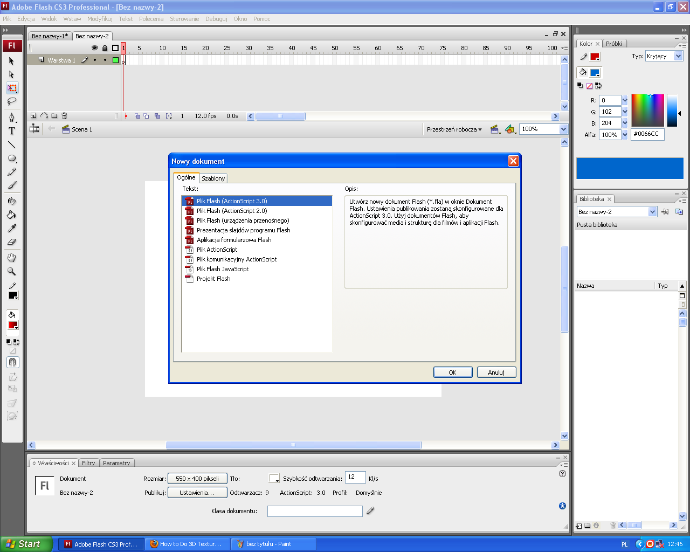Toggle the pin library icon
This screenshot has width=690, height=552.
(665, 212)
